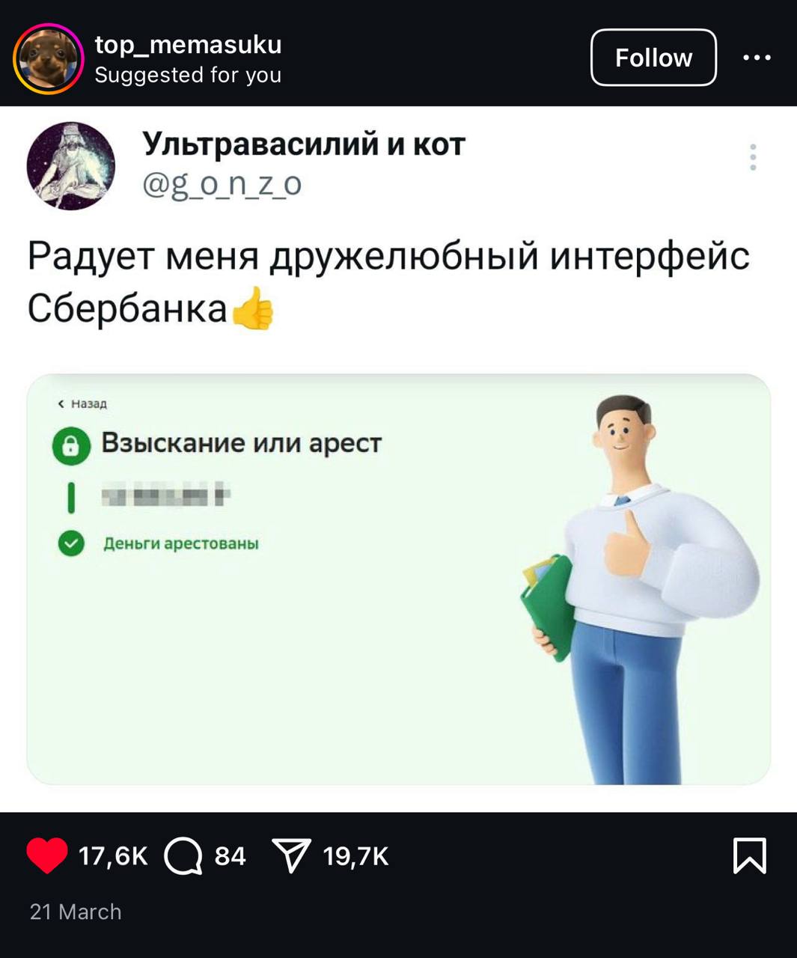
Task: Open the @g_o_n_z_o handle
Action: point(222,183)
